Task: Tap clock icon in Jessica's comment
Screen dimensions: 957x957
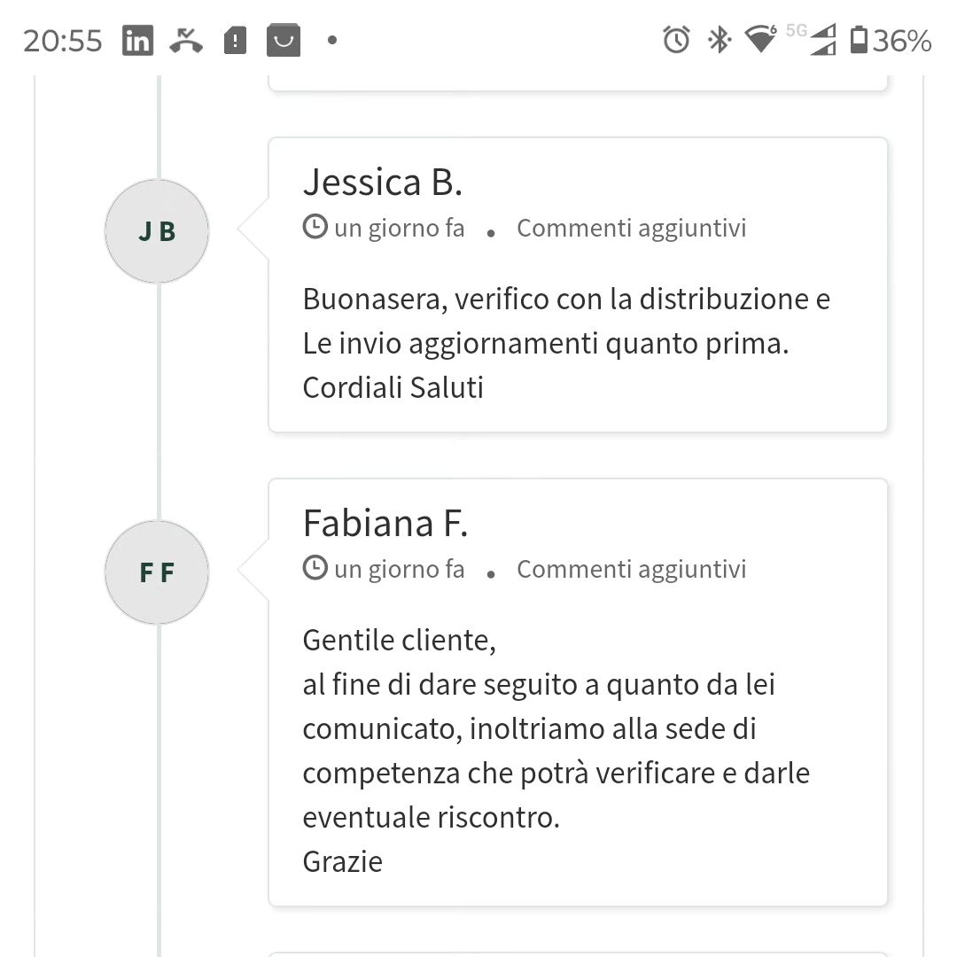Action: coord(315,227)
